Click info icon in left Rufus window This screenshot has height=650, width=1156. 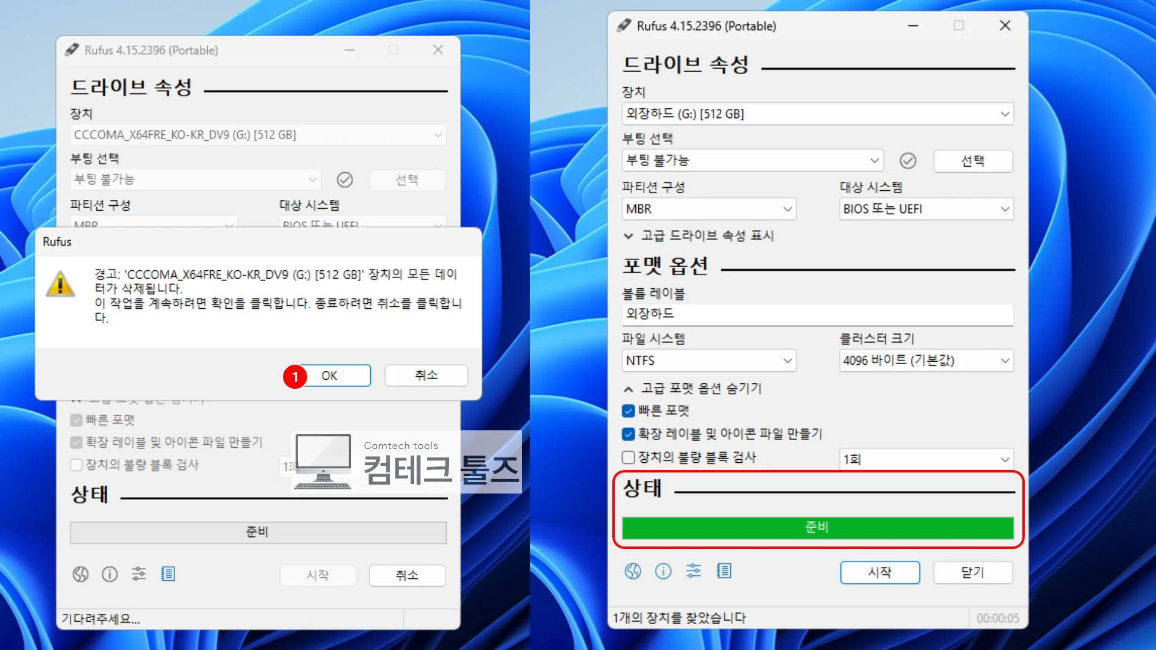click(110, 574)
